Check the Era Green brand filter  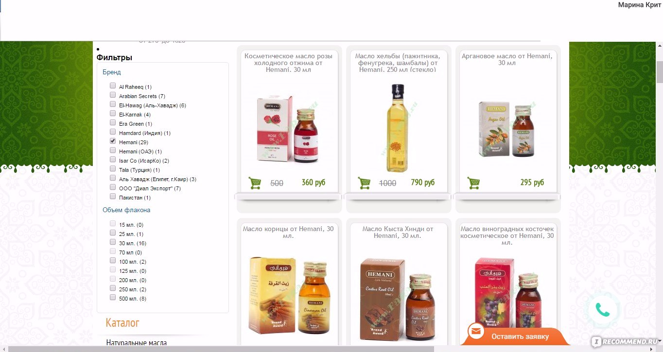tap(113, 123)
